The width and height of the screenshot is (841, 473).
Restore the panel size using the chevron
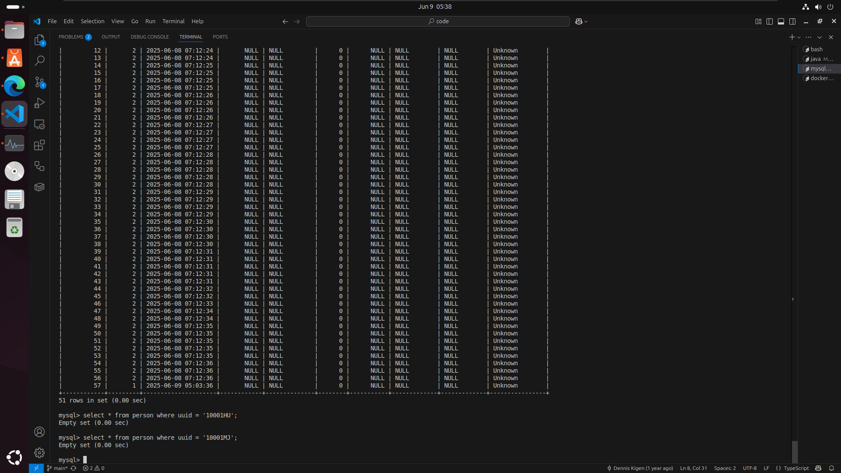click(820, 37)
